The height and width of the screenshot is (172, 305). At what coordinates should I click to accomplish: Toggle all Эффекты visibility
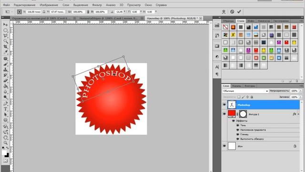[x=234, y=121]
